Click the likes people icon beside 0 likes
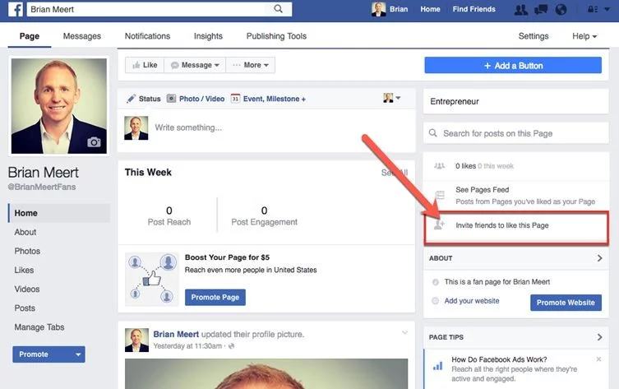This screenshot has width=619, height=389. click(x=439, y=166)
